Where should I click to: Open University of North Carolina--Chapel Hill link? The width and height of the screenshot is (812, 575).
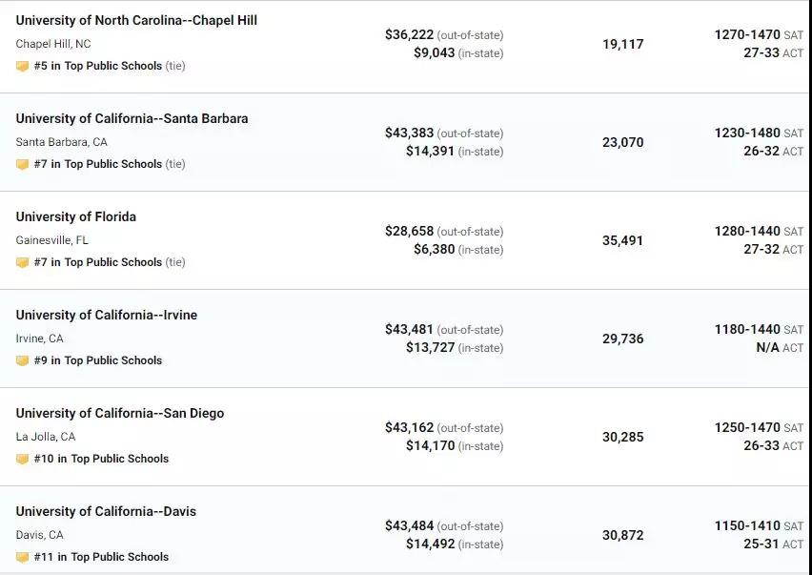[136, 20]
